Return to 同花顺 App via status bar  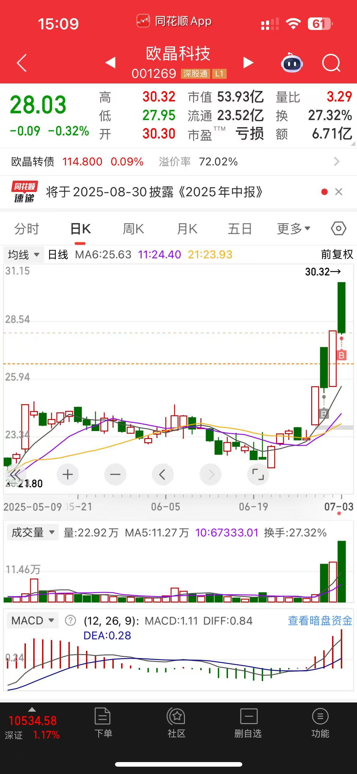[174, 21]
